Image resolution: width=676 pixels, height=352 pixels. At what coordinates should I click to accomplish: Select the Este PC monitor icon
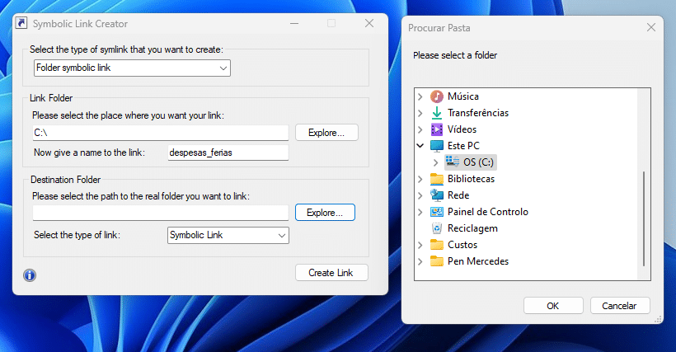tap(436, 146)
